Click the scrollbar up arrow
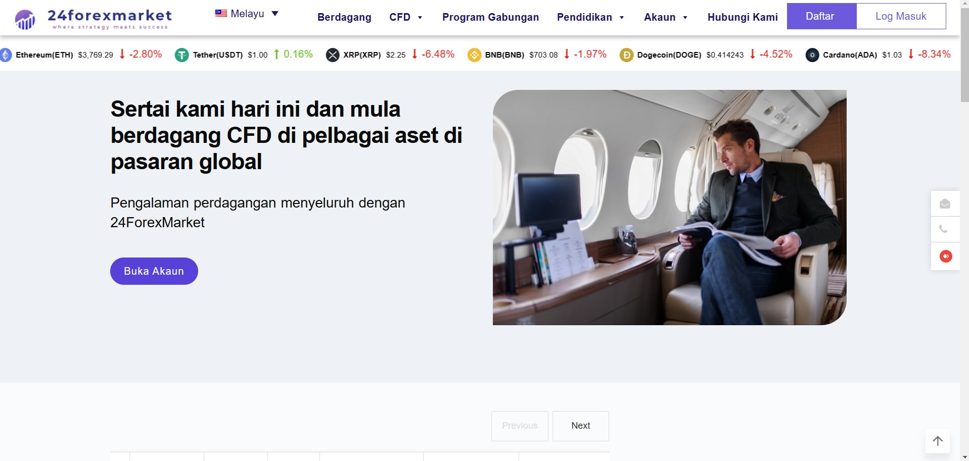This screenshot has width=969, height=461. click(x=964, y=4)
